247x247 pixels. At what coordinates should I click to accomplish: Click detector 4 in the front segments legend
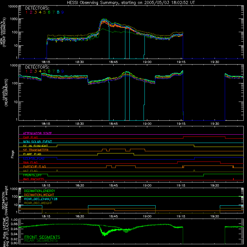tap(40, 12)
